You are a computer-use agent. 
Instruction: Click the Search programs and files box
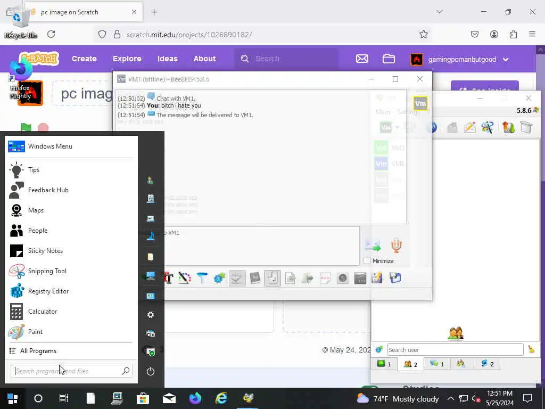(71, 371)
